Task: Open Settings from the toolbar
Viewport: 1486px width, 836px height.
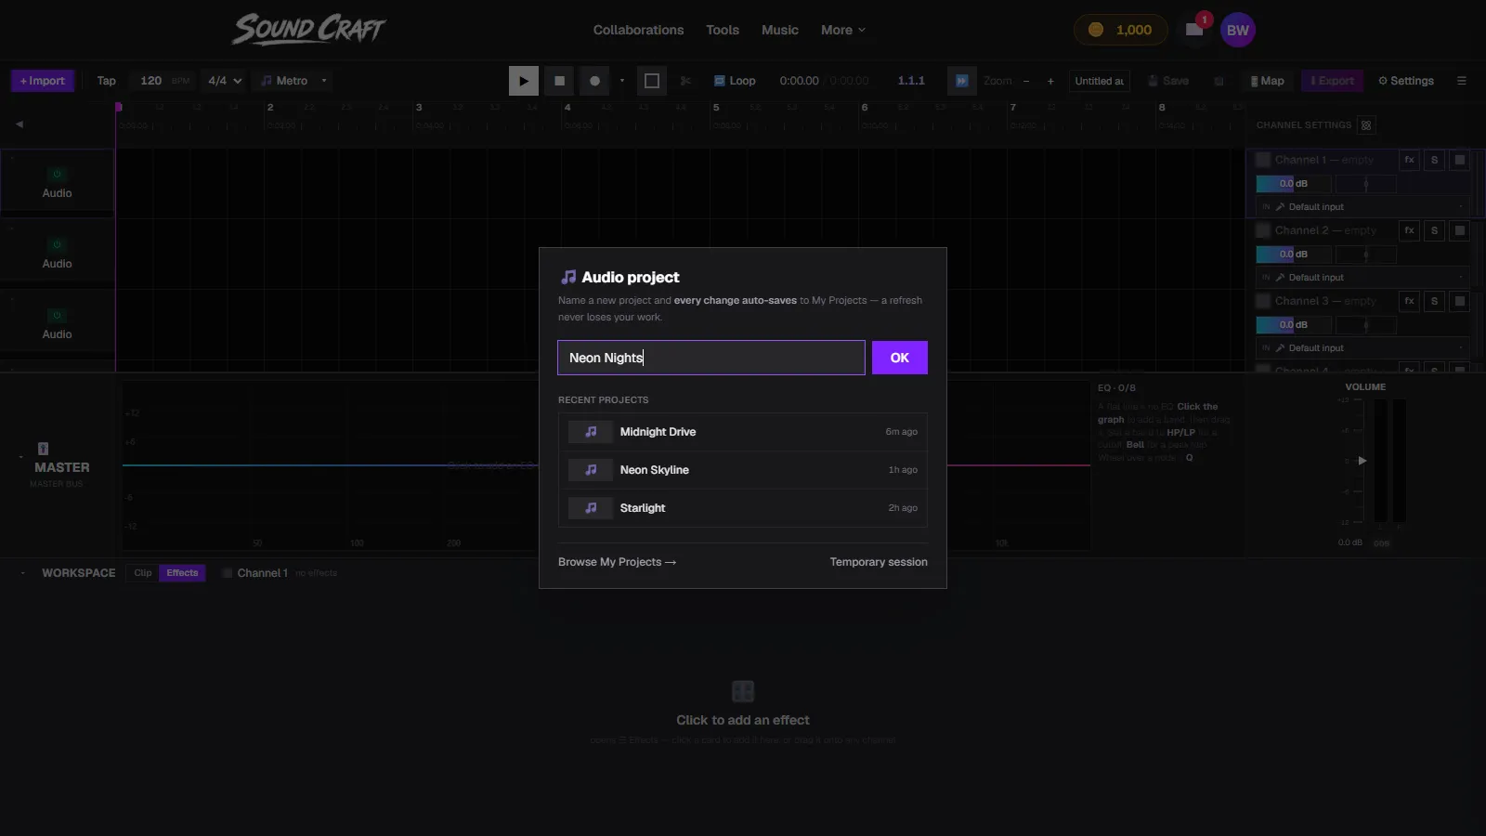Action: coord(1406,81)
